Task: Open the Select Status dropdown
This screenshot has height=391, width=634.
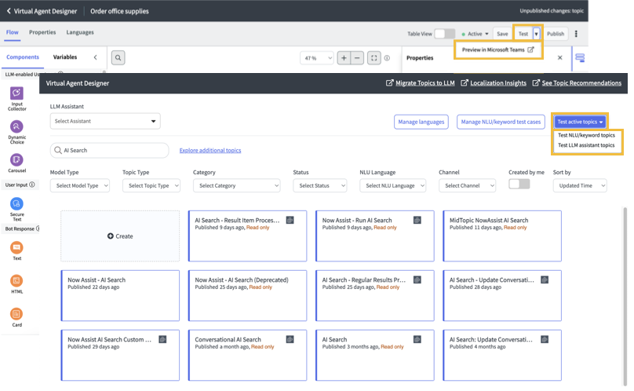Action: tap(320, 185)
